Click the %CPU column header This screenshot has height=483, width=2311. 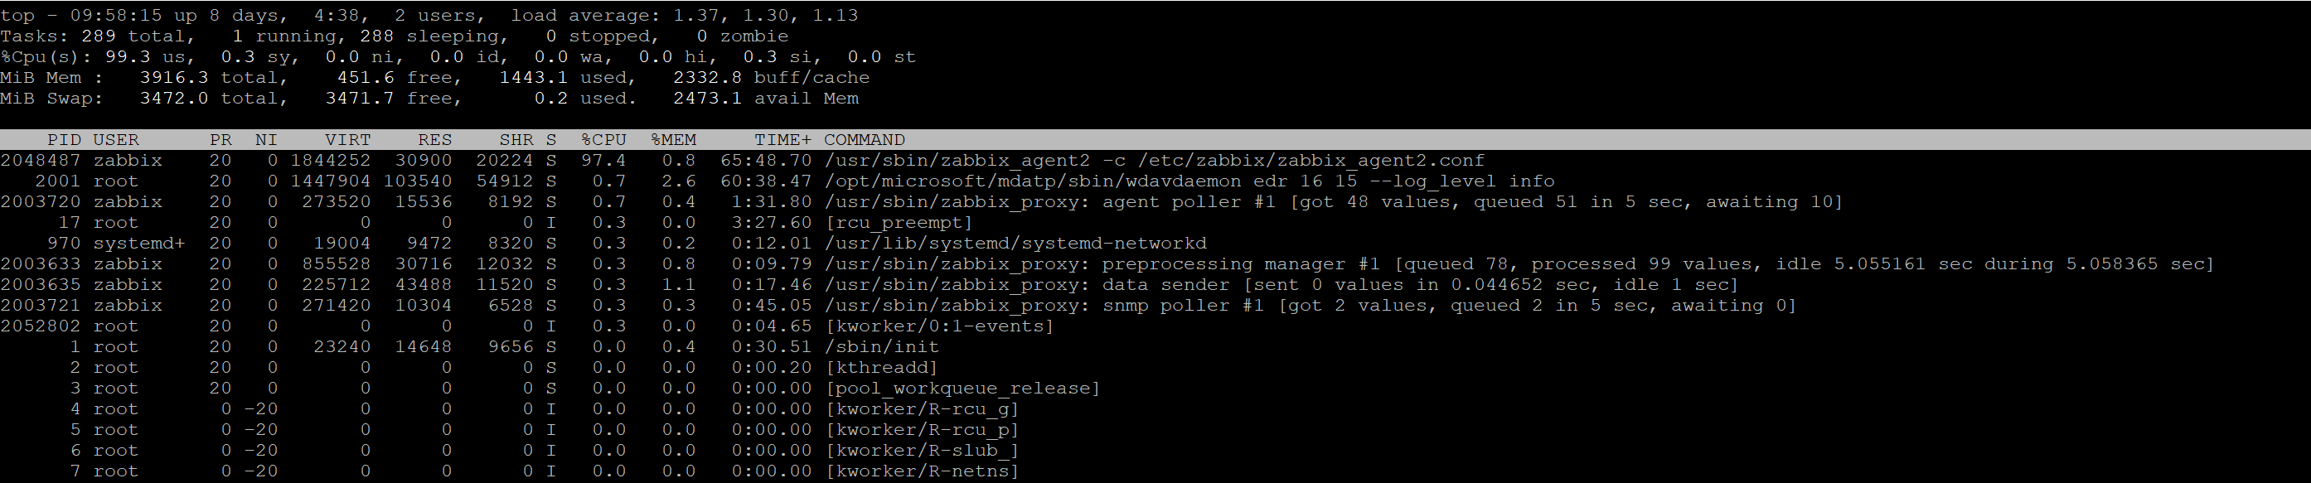pyautogui.click(x=603, y=140)
